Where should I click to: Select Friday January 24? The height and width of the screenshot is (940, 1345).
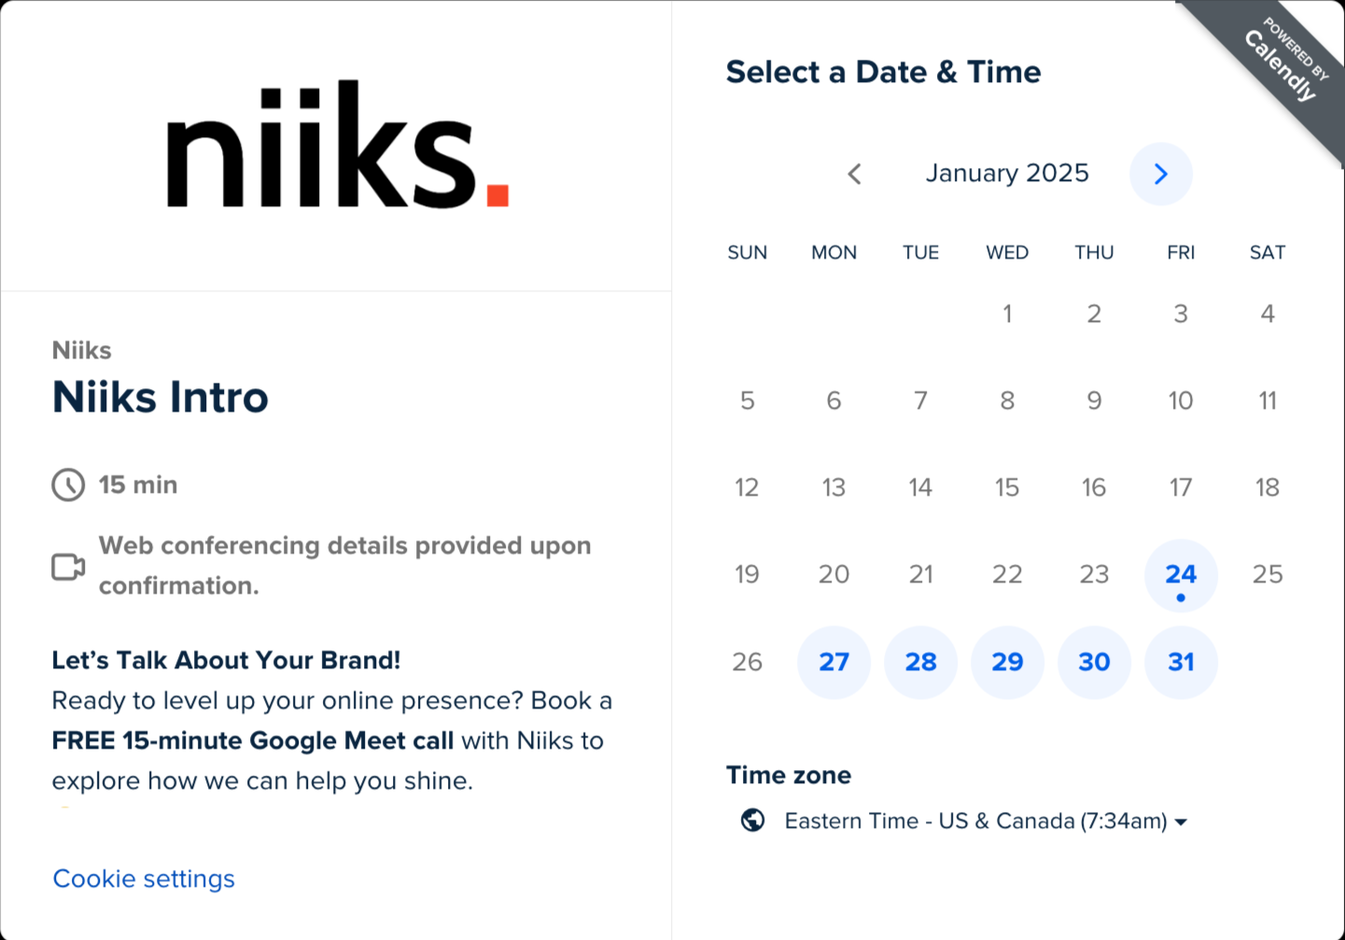point(1181,575)
